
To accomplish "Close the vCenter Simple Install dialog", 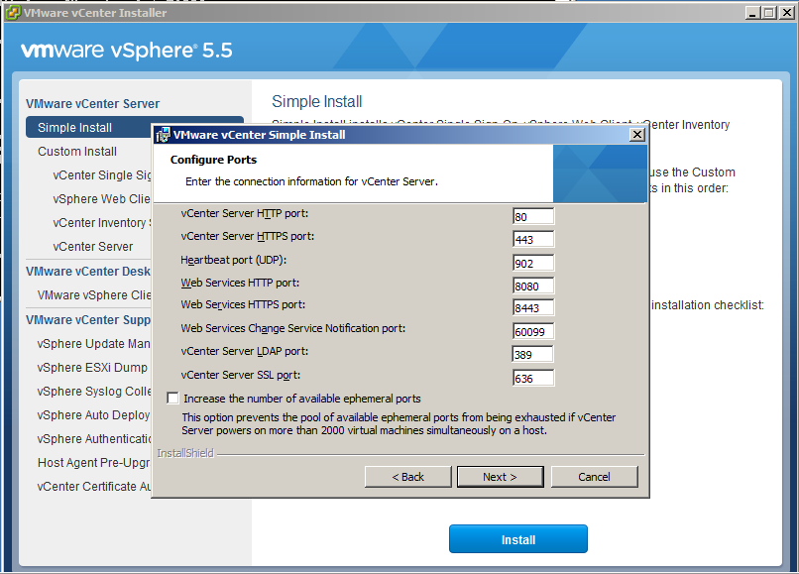I will [637, 135].
